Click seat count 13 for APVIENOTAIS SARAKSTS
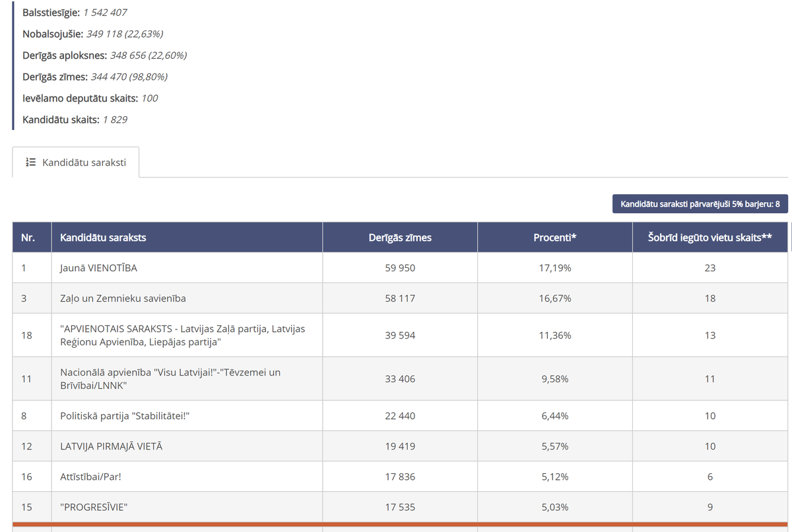The width and height of the screenshot is (792, 532). coord(710,335)
